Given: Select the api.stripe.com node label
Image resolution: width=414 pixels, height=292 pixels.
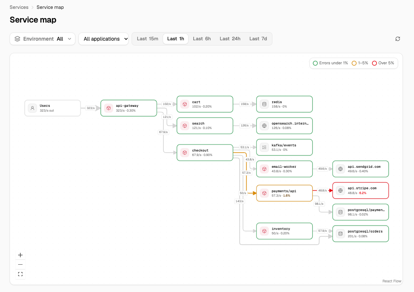Looking at the screenshot, I should 362,188.
